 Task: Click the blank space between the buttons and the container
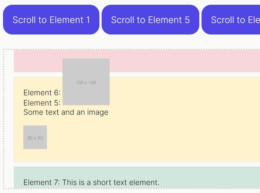point(125,41)
